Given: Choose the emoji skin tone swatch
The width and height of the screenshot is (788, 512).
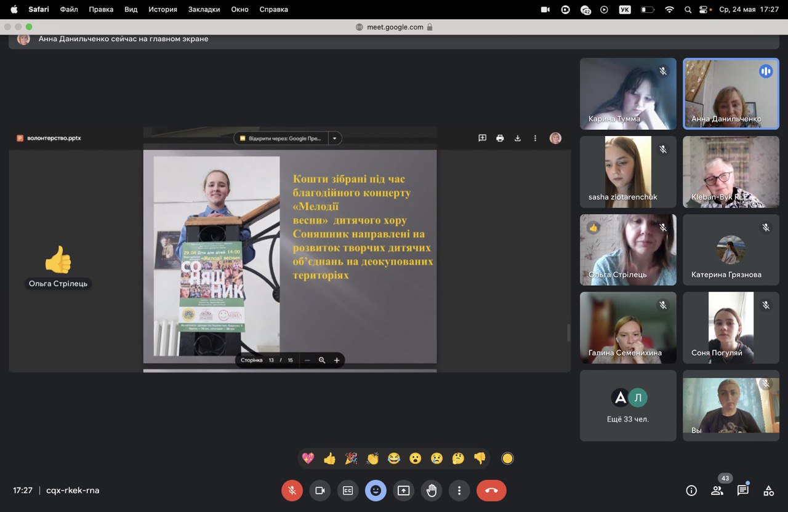Looking at the screenshot, I should [507, 458].
